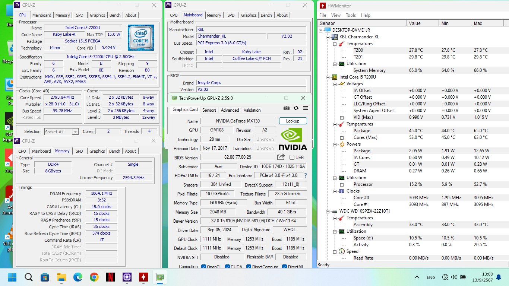Click the hard drive icon beside WDC WD10SPZX-22Z10T1

point(335,211)
